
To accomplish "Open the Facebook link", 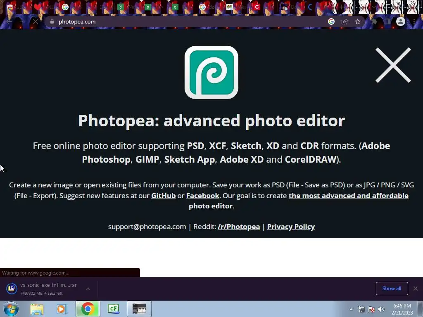I will [x=202, y=195].
